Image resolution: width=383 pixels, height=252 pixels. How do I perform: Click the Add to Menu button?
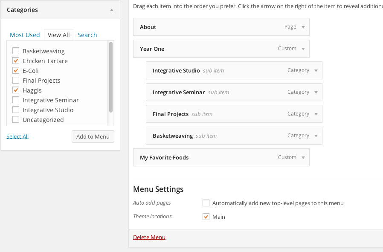coord(93,136)
